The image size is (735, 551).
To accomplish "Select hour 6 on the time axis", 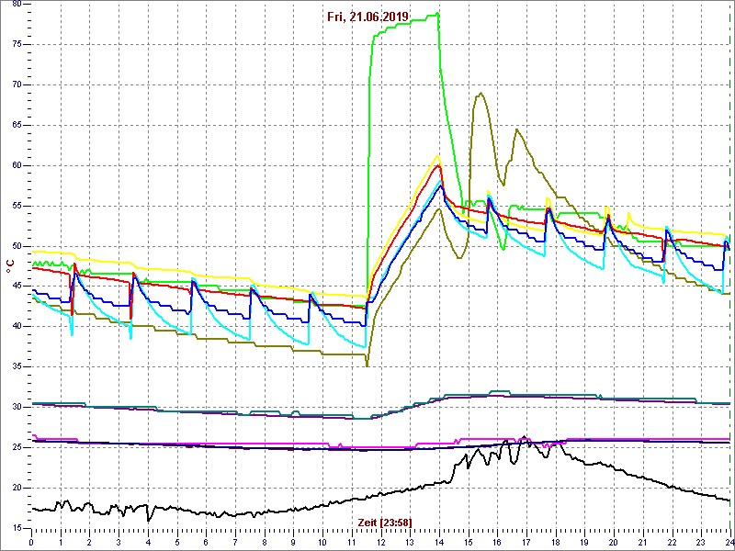I will point(206,541).
